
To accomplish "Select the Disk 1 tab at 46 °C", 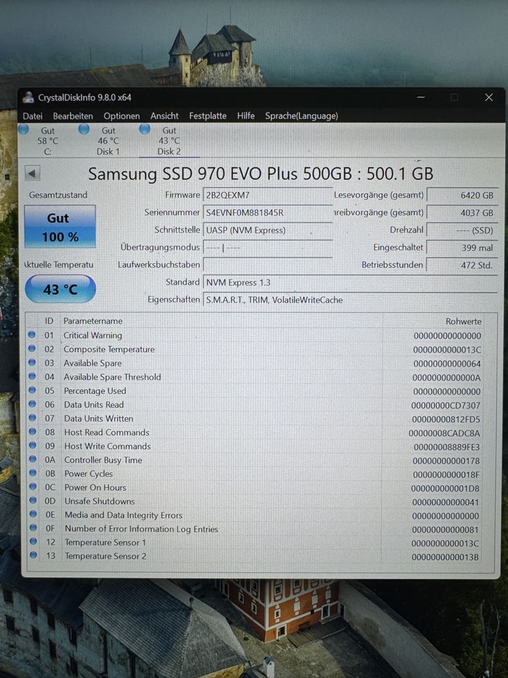I will [x=108, y=141].
